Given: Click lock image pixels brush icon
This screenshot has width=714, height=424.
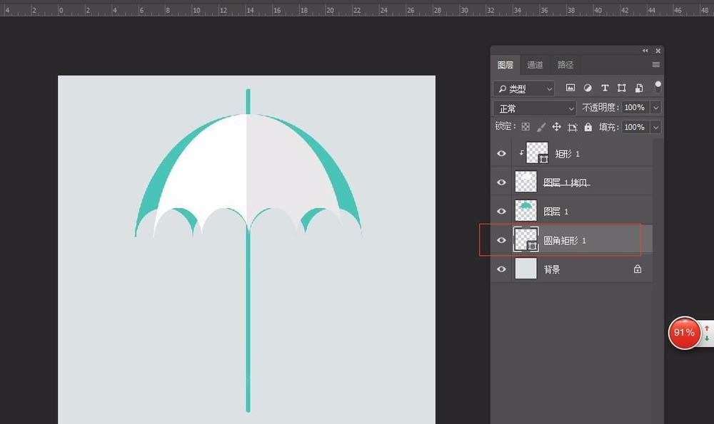Looking at the screenshot, I should (x=541, y=127).
